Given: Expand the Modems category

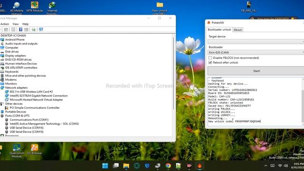Looking at the screenshot, I should click(x=10, y=80).
